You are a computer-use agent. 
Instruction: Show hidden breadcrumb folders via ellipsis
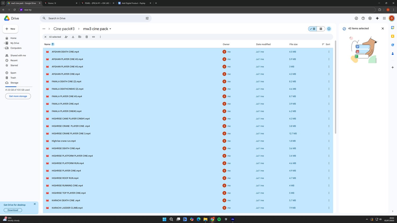(44, 29)
